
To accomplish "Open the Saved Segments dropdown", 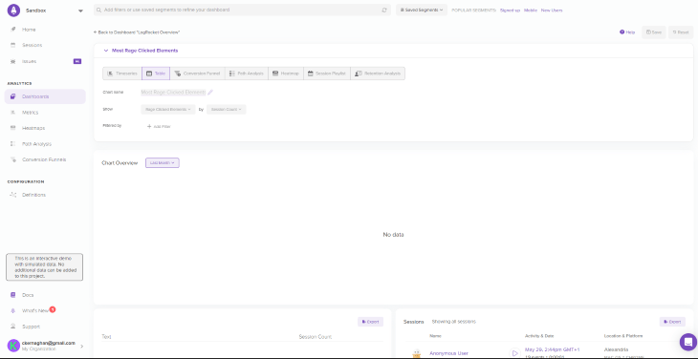I will point(422,10).
